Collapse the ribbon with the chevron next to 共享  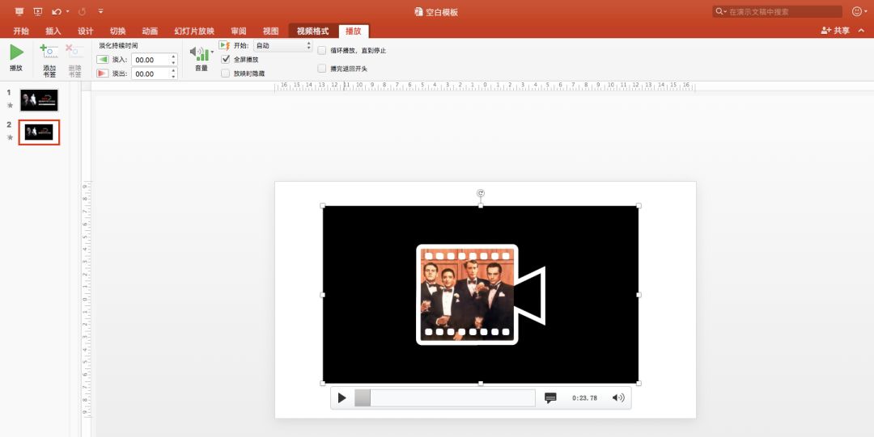[861, 31]
